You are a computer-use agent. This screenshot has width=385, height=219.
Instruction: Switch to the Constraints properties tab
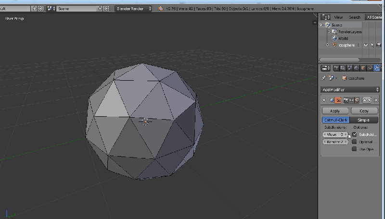(370, 68)
